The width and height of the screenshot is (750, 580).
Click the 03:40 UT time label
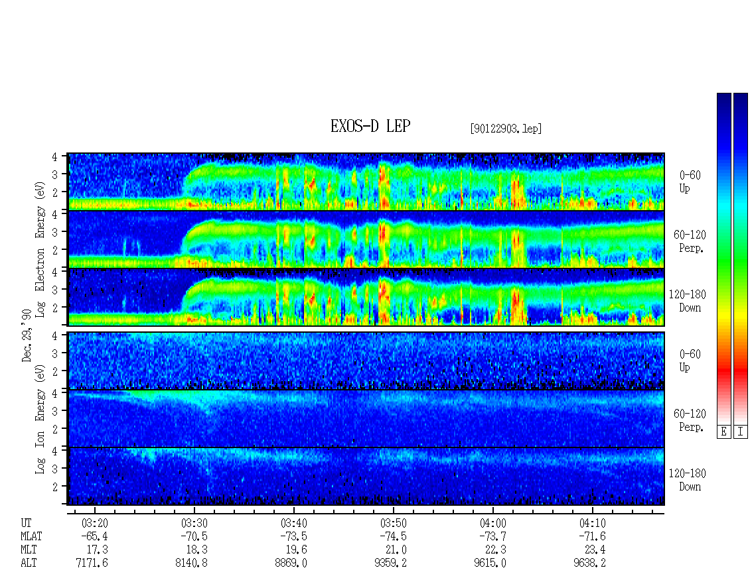(x=293, y=523)
